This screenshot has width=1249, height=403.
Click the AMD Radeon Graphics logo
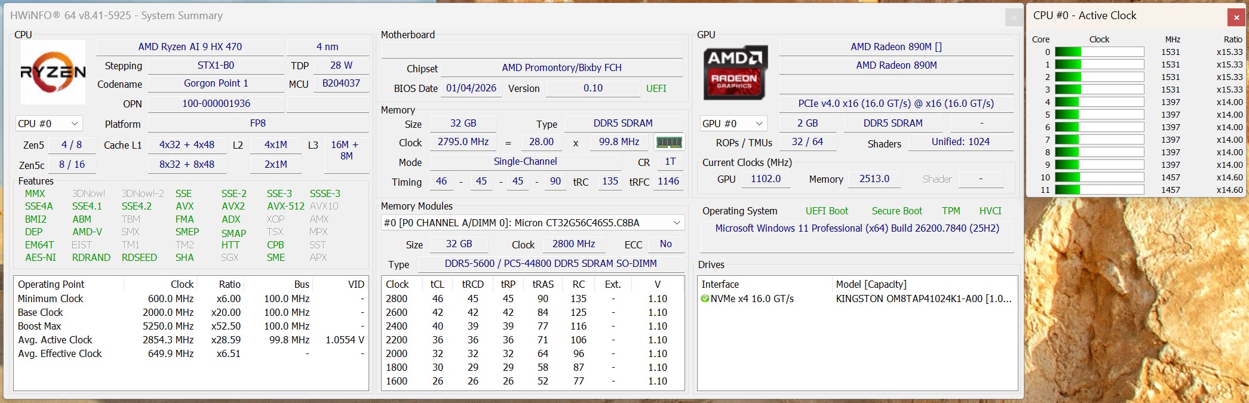point(735,72)
